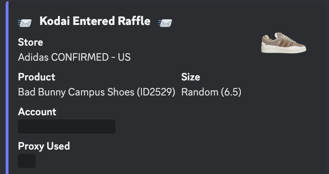Click the Bad Bunny Campus Shoes product name
Viewport: 329px width, 174px height.
click(76, 92)
